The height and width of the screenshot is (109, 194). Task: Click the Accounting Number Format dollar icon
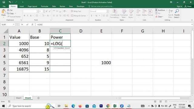click(x=92, y=15)
